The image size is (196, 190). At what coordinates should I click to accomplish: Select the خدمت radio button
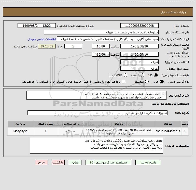coord(143,75)
